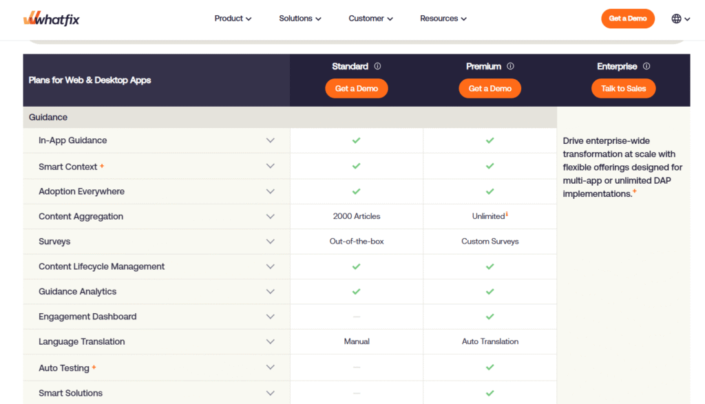Open the Resources menu
The image size is (705, 404).
click(x=443, y=19)
